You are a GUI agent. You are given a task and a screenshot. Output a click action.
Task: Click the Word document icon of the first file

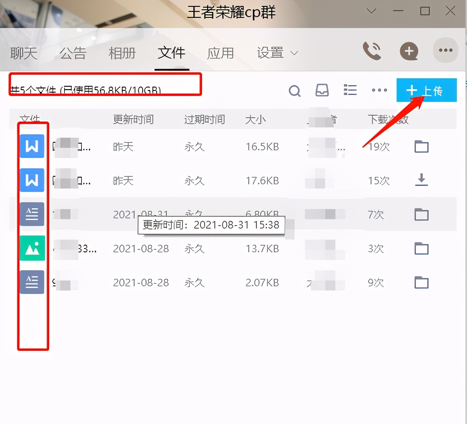(32, 146)
